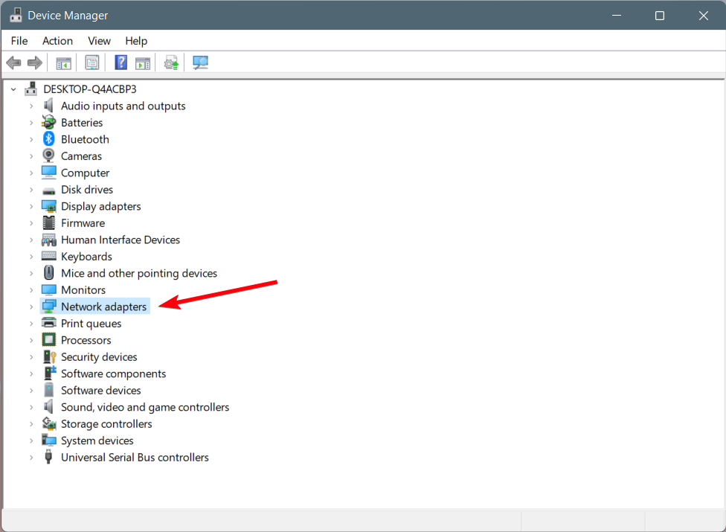Select the Print queues label

point(91,323)
